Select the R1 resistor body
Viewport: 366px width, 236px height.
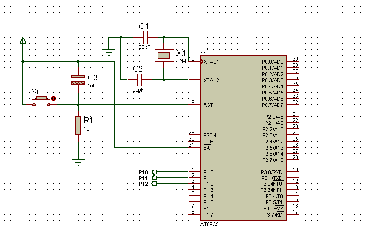[78, 125]
